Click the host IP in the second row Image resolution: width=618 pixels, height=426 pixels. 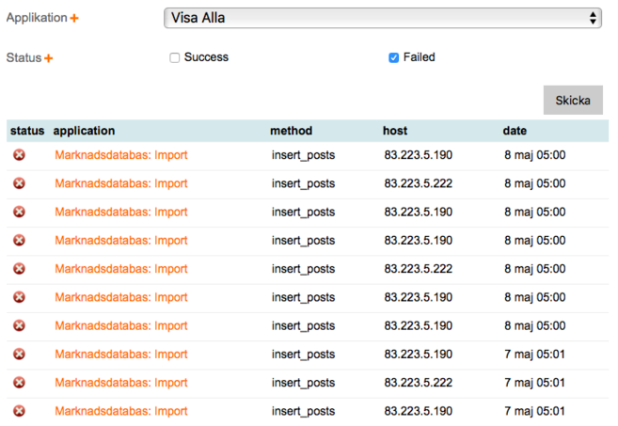[419, 183]
